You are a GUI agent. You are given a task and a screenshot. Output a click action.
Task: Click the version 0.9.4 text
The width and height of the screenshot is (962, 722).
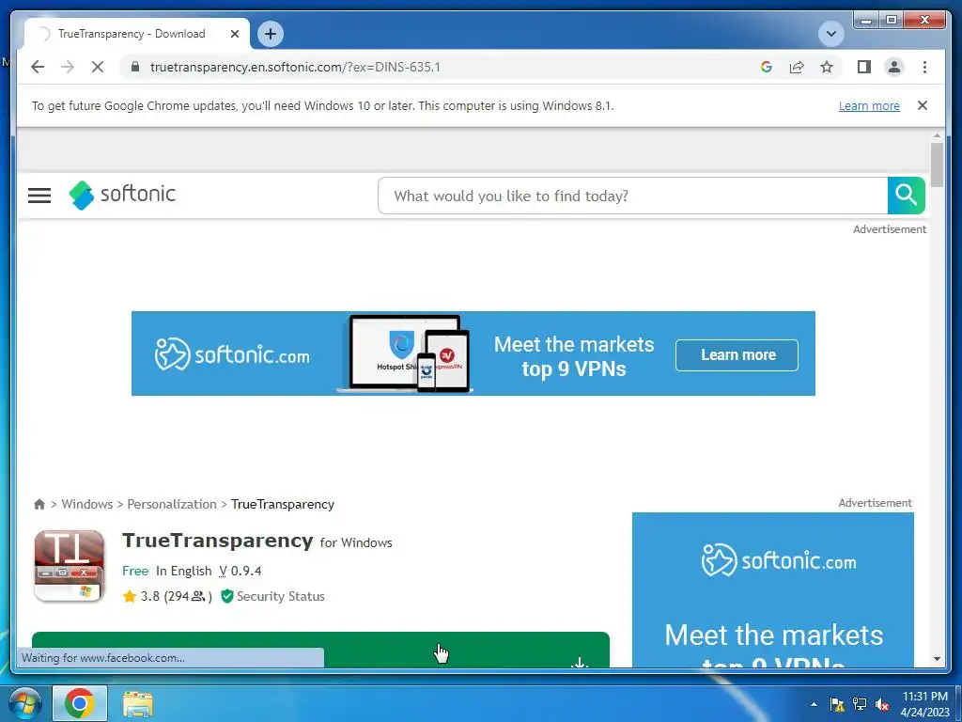tap(240, 571)
